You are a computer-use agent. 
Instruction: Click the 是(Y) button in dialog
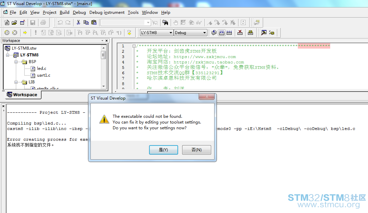(x=163, y=150)
